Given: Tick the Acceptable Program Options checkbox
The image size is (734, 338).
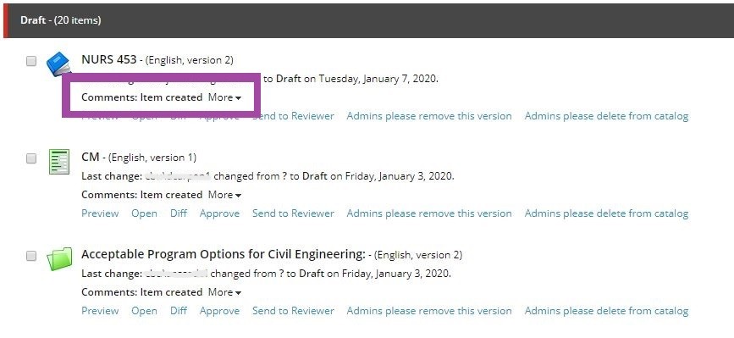Looking at the screenshot, I should click(x=30, y=256).
